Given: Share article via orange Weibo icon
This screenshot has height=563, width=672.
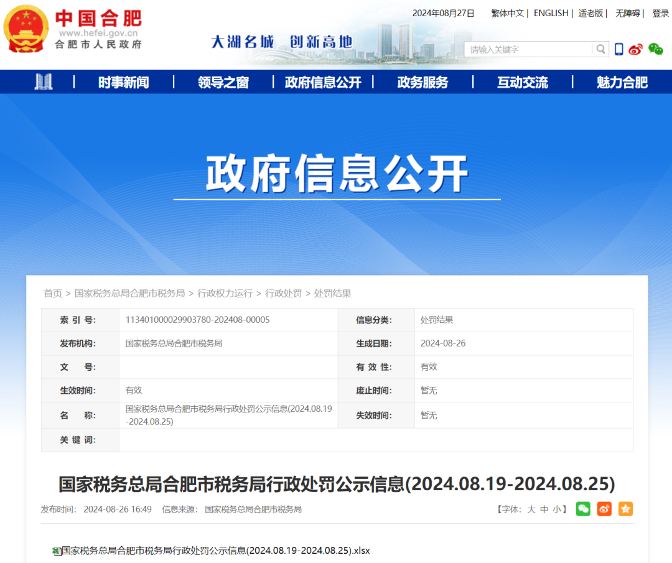Looking at the screenshot, I should (x=604, y=509).
